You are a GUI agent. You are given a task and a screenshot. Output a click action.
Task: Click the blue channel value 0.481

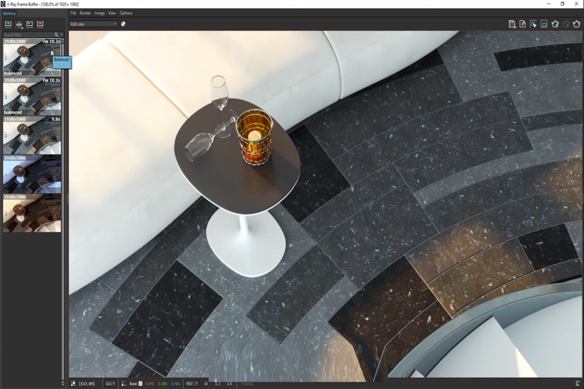click(x=175, y=383)
